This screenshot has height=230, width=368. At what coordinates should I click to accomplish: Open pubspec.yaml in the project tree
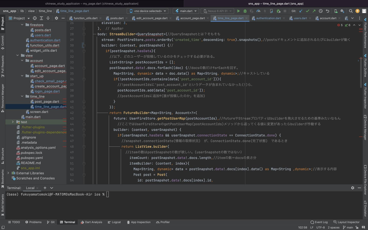pyautogui.click(x=32, y=158)
